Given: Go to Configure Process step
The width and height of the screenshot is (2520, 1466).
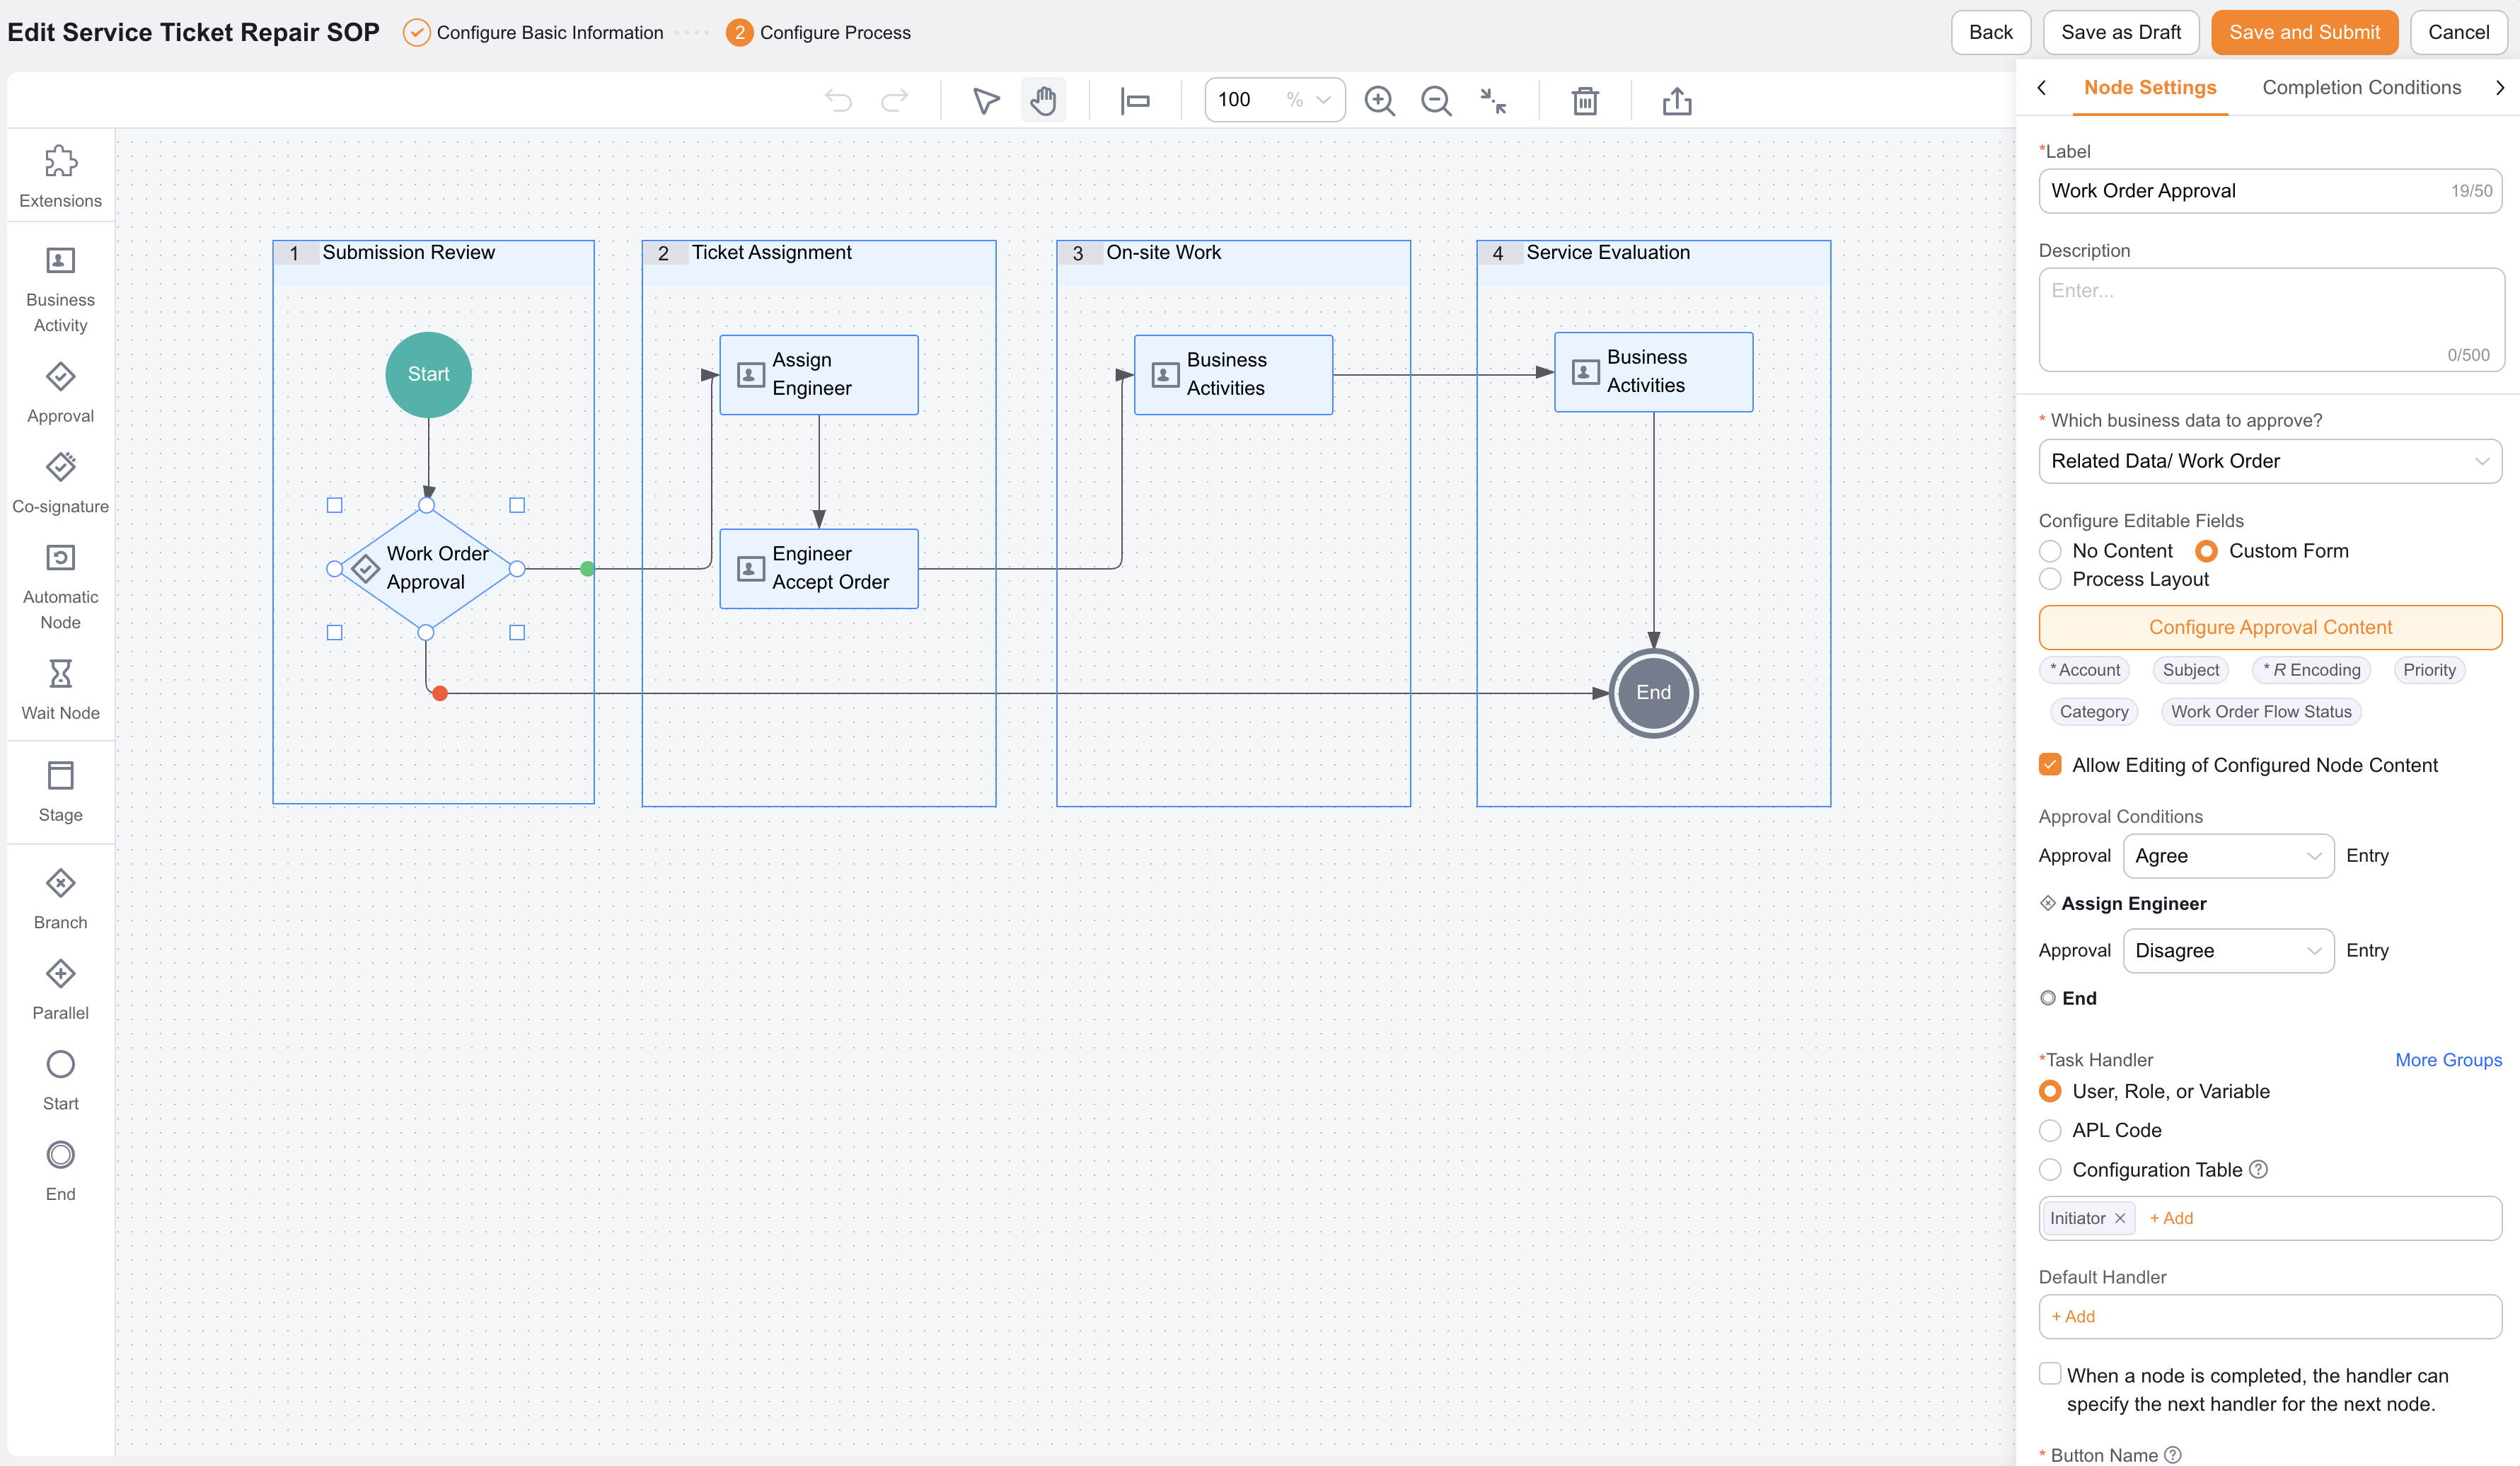Looking at the screenshot, I should coord(819,32).
